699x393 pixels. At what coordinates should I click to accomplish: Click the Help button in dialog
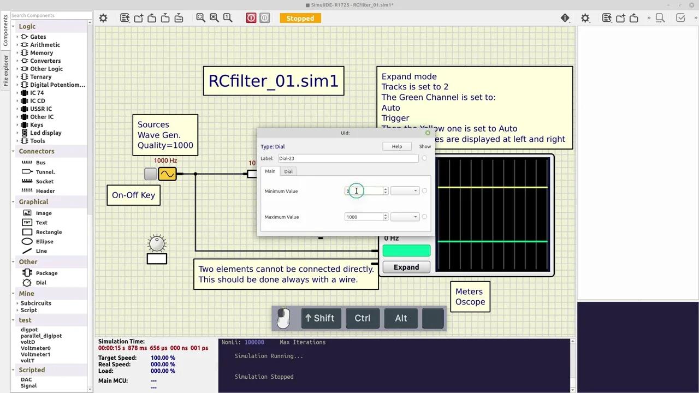coord(397,146)
